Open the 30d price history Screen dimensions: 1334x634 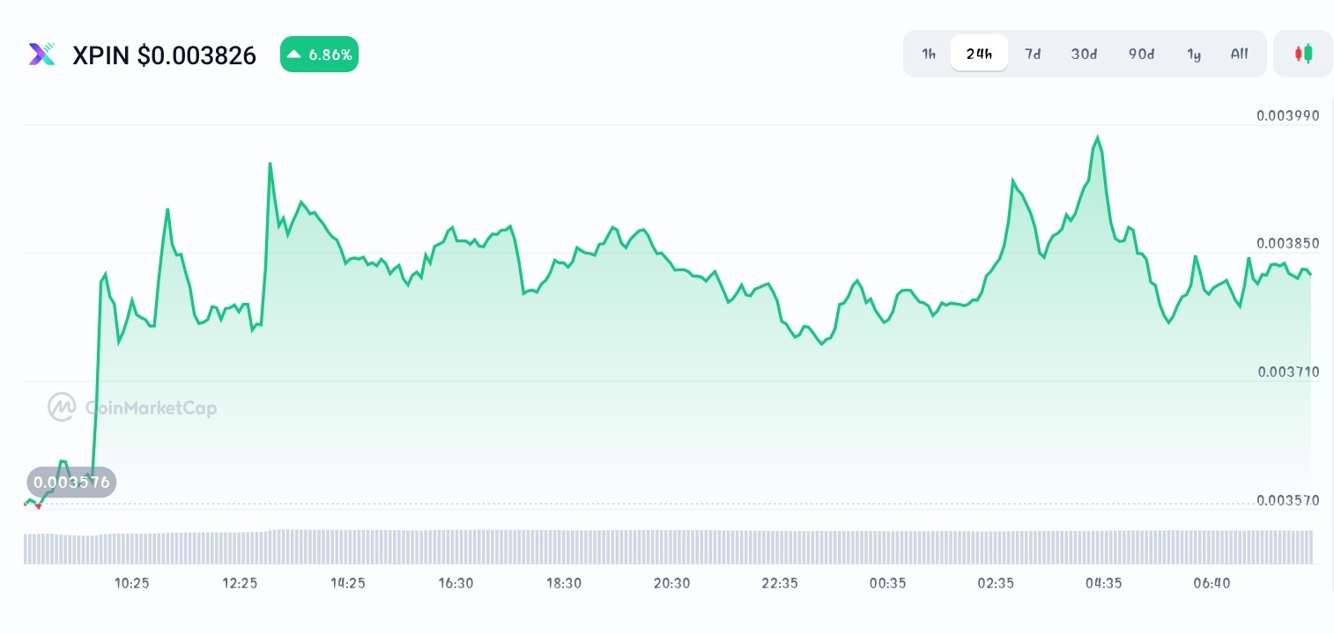point(1084,54)
